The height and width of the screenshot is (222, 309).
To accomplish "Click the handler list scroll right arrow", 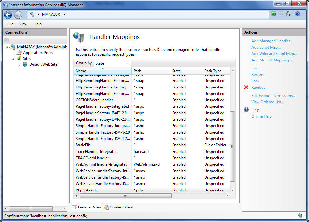I will [x=227, y=196].
